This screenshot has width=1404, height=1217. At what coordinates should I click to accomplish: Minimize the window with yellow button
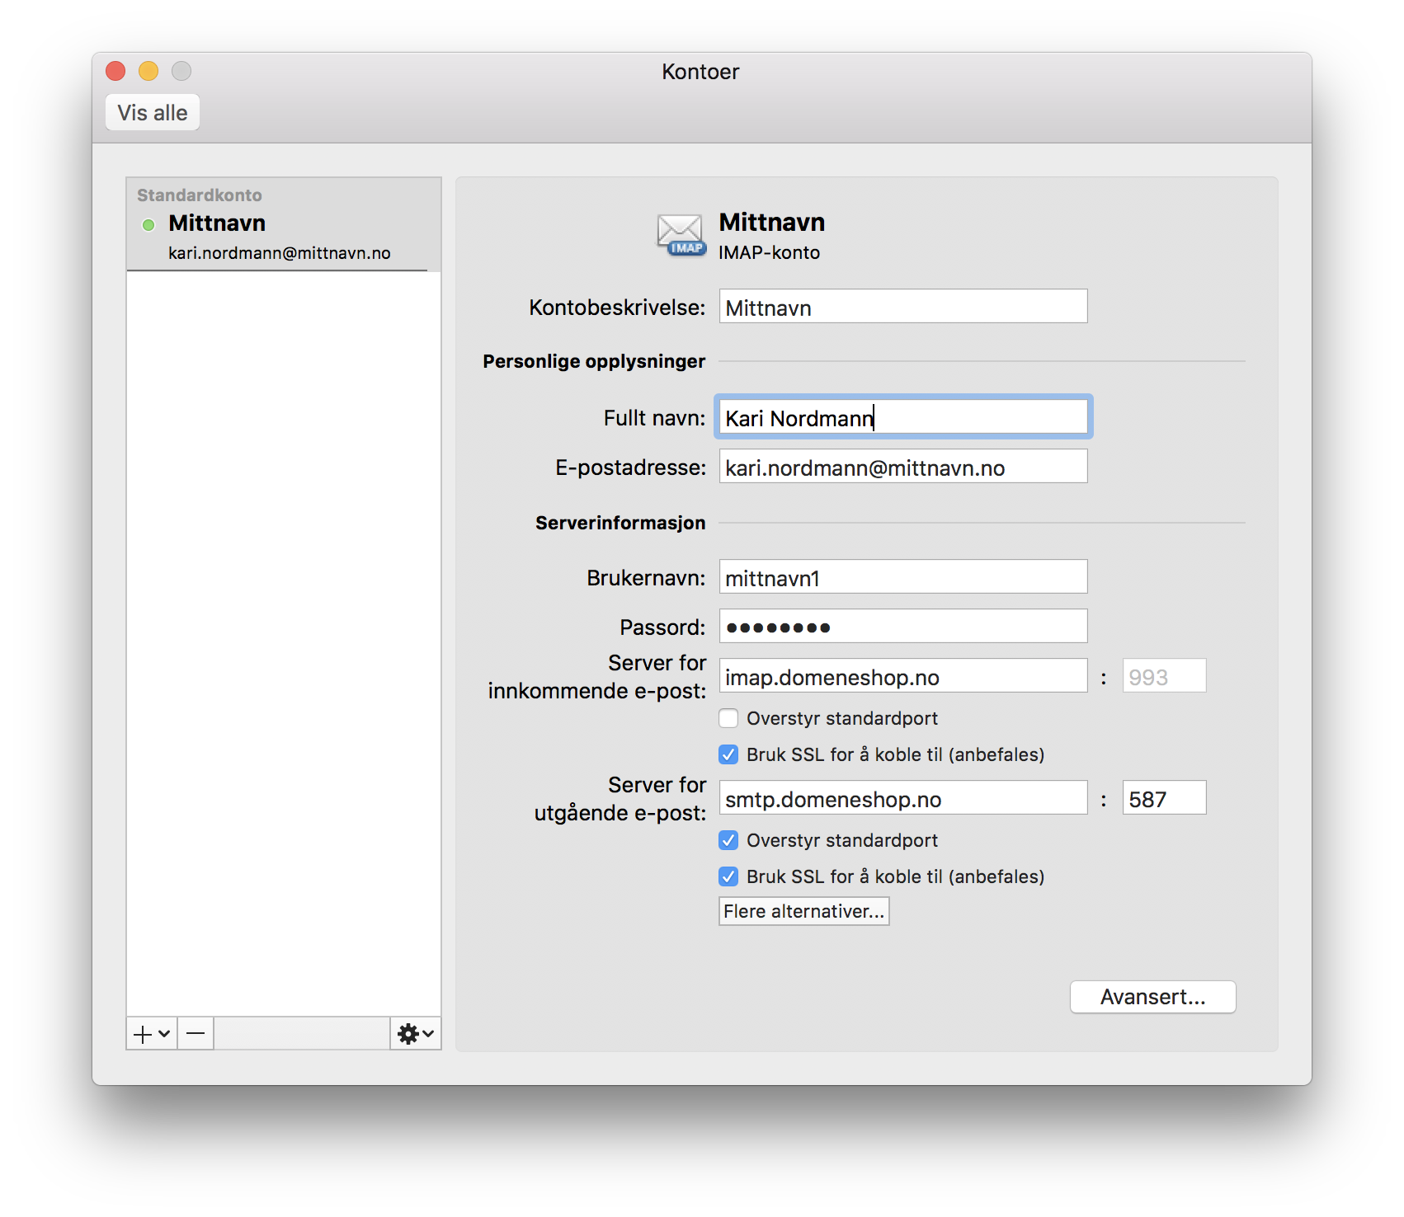(148, 72)
